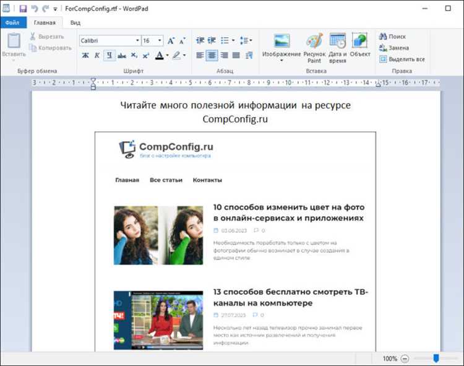Image resolution: width=464 pixels, height=366 pixels.
Task: Click the bullet list icon
Action: coord(225,40)
